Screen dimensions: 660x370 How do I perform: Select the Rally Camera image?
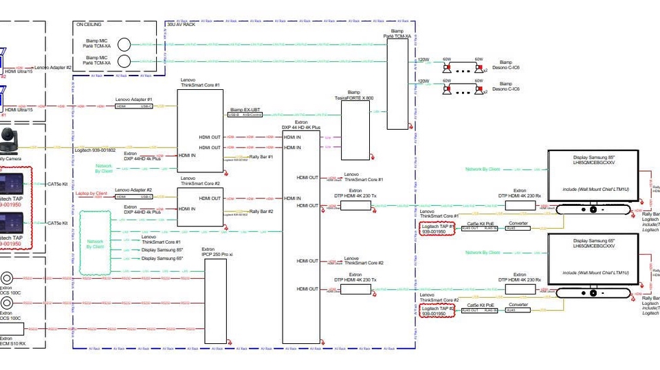tap(9, 141)
